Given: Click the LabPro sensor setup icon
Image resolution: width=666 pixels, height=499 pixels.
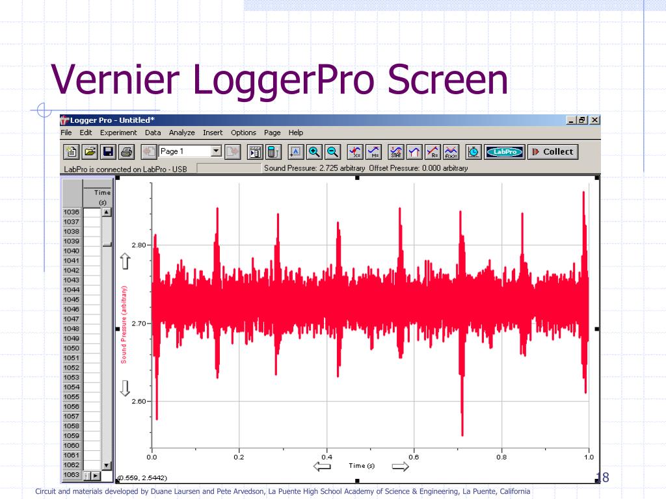Looking at the screenshot, I should (x=274, y=152).
